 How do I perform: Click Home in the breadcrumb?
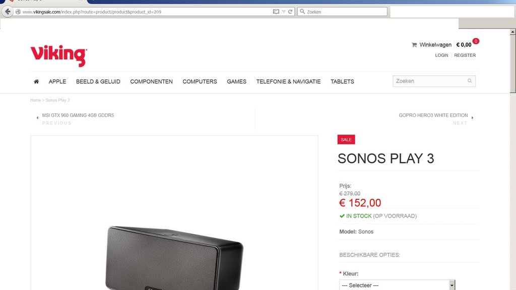[36, 100]
